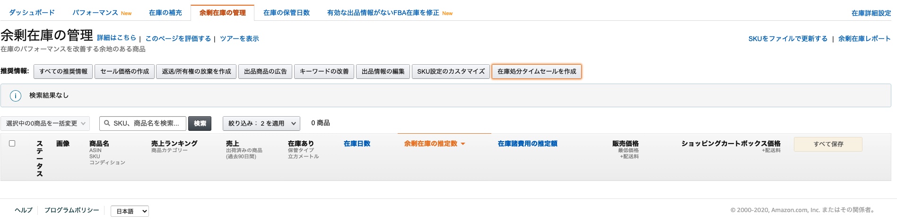Sort by the 在庫日数 column header
The width and height of the screenshot is (897, 222).
tap(357, 144)
